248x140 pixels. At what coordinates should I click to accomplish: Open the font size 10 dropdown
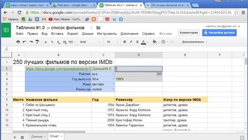click(x=112, y=42)
